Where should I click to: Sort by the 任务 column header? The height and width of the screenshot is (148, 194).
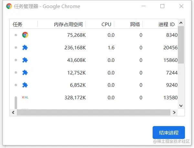coord(17,24)
